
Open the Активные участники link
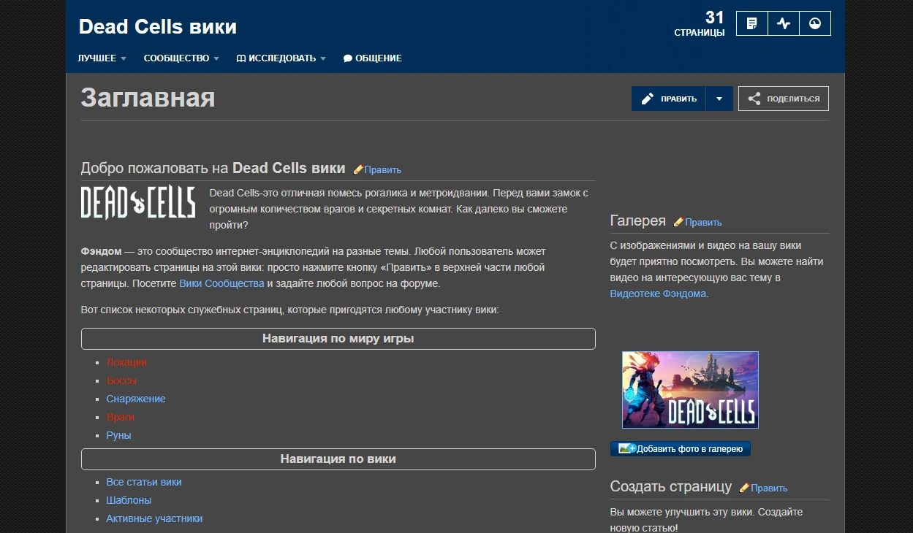154,518
